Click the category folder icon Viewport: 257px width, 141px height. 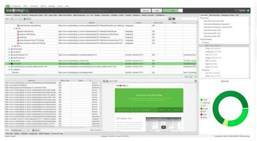pos(12,70)
